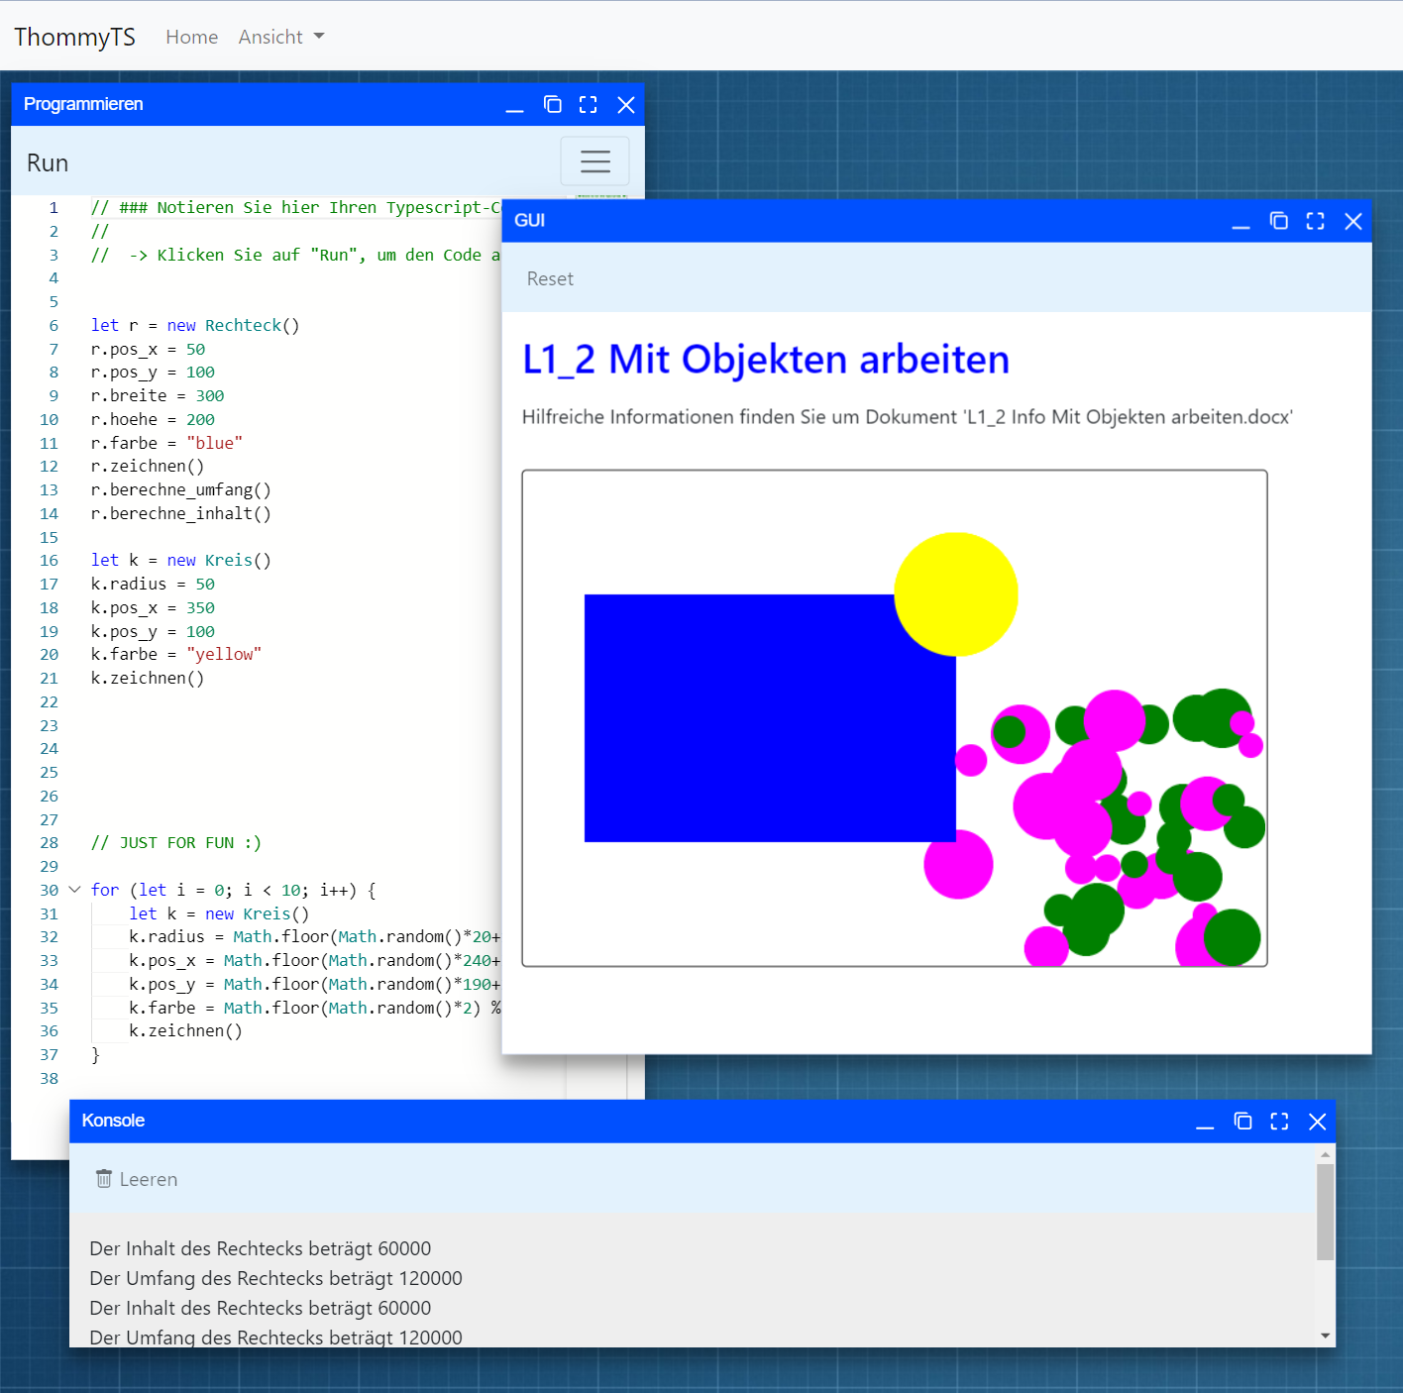The width and height of the screenshot is (1403, 1393).
Task: Open the hamburger menu in Programmieren panel
Action: (594, 161)
